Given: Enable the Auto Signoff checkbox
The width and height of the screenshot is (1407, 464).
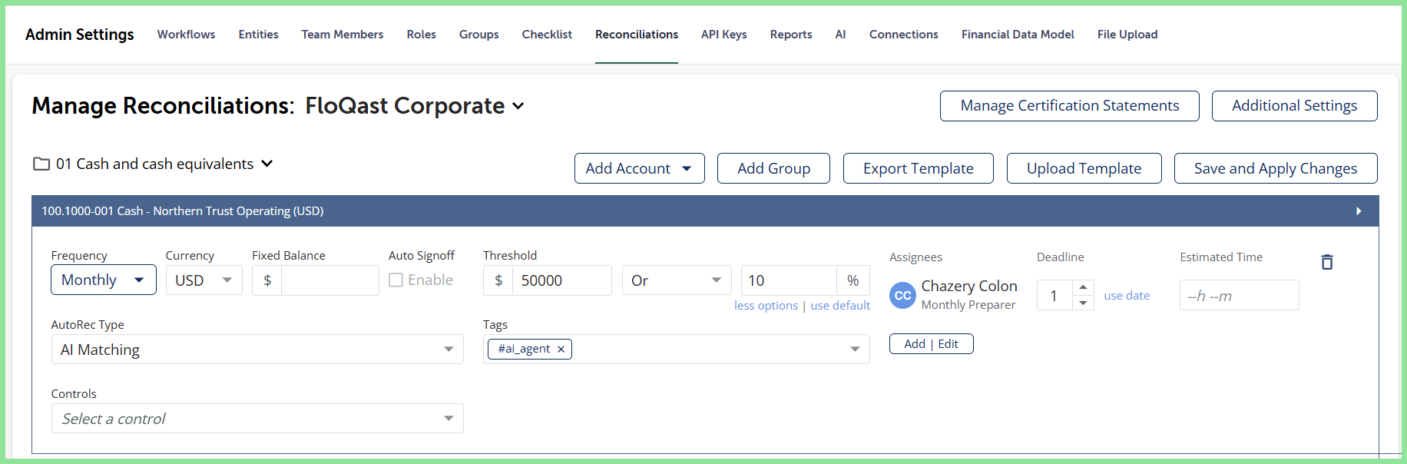Looking at the screenshot, I should [x=396, y=280].
